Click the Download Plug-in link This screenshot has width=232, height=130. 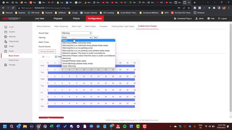[x=183, y=18]
